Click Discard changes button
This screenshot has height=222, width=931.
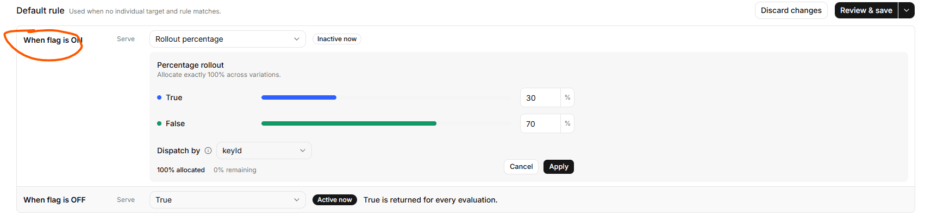click(791, 10)
